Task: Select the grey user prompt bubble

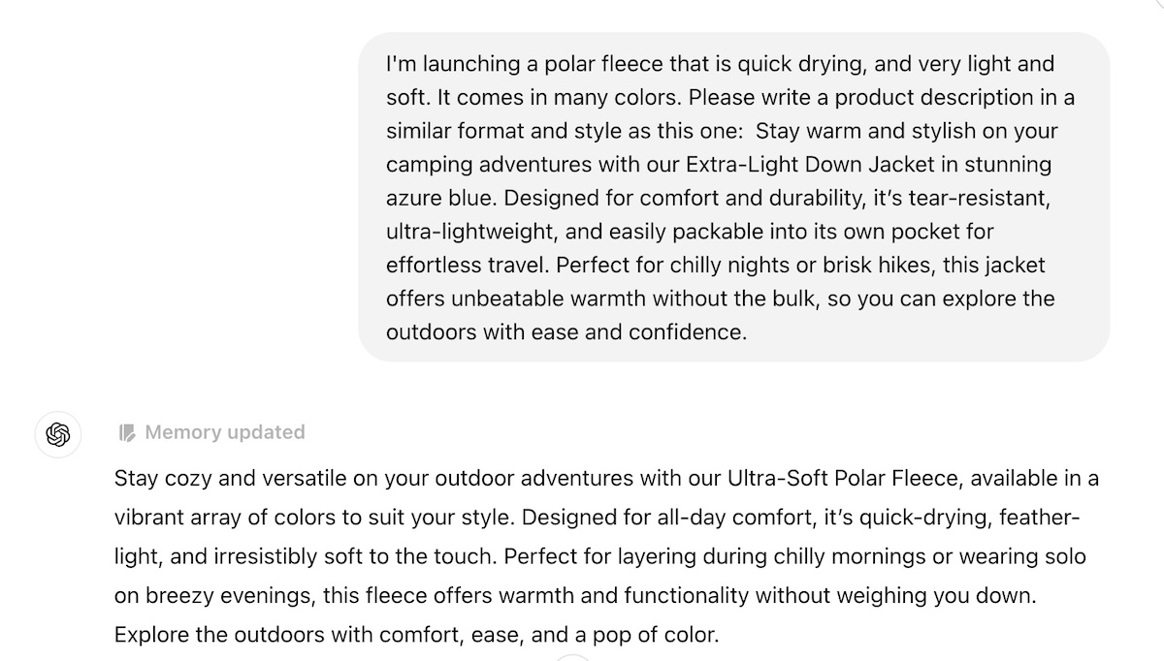Action: [734, 197]
